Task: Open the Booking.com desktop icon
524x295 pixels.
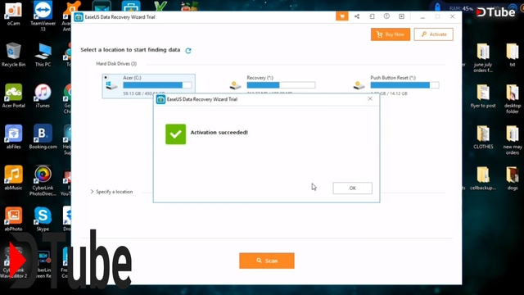Action: [x=43, y=137]
